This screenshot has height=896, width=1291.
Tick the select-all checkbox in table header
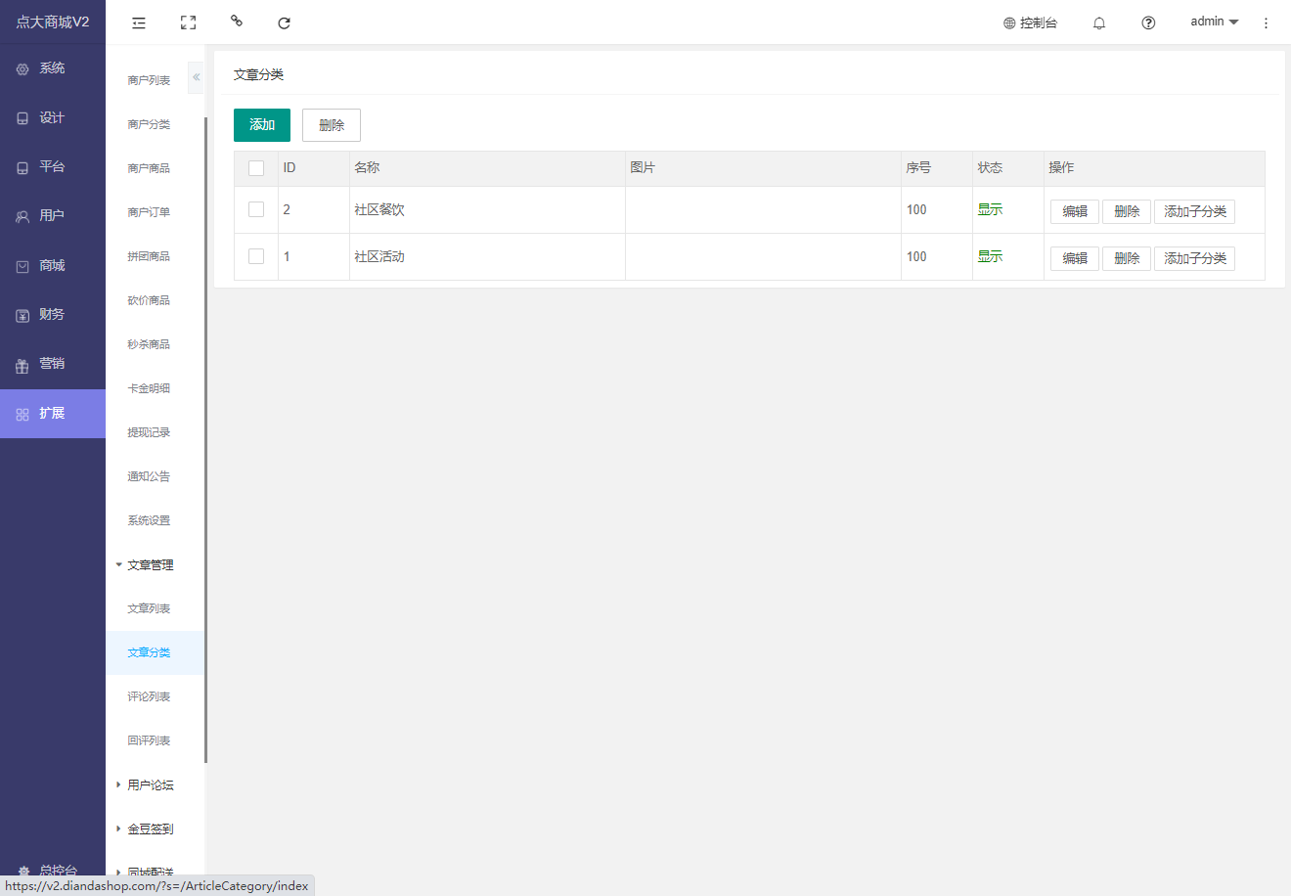(256, 168)
